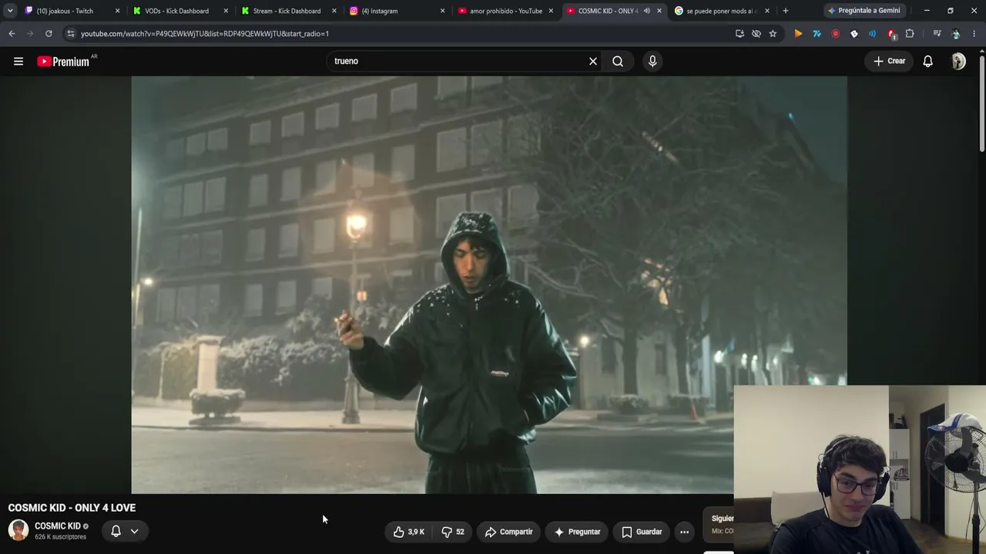The image size is (986, 554).
Task: Expand the tab search dropdown
Action: coord(10,11)
